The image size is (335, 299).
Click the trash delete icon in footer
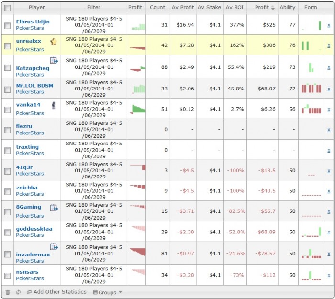pos(8,292)
